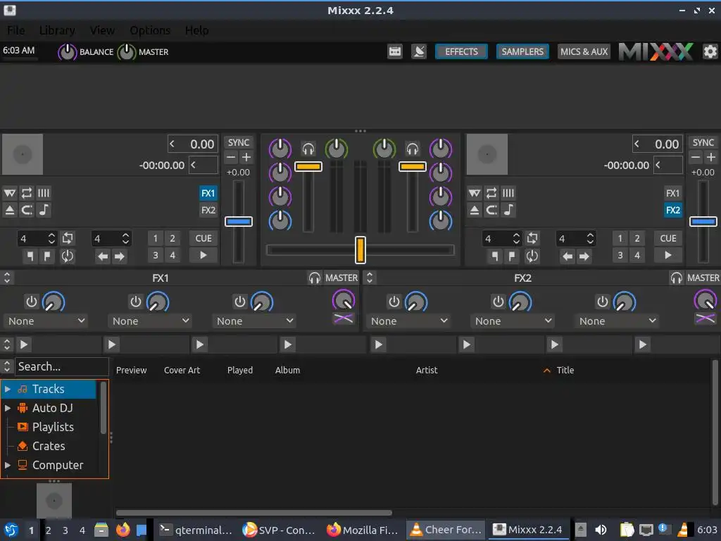Screen dimensions: 721x541
Task: Click CUE on the right deck
Action: (x=668, y=238)
